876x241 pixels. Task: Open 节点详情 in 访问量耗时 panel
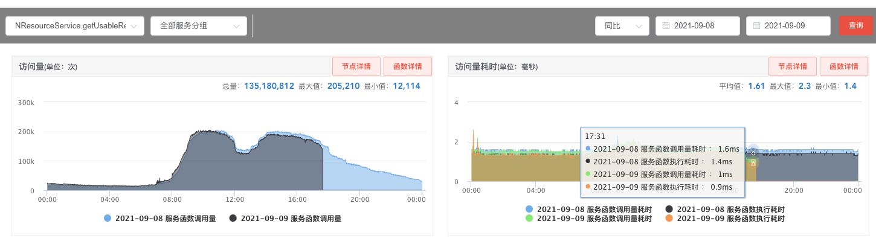(x=793, y=66)
